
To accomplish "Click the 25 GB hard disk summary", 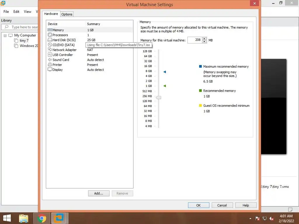I will (91, 40).
